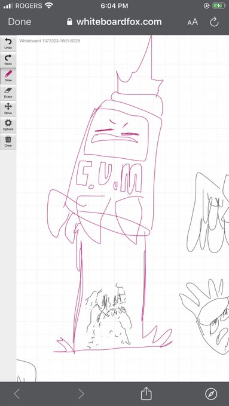
Task: Tap the Wi-Fi status icon
Action: pos(48,5)
